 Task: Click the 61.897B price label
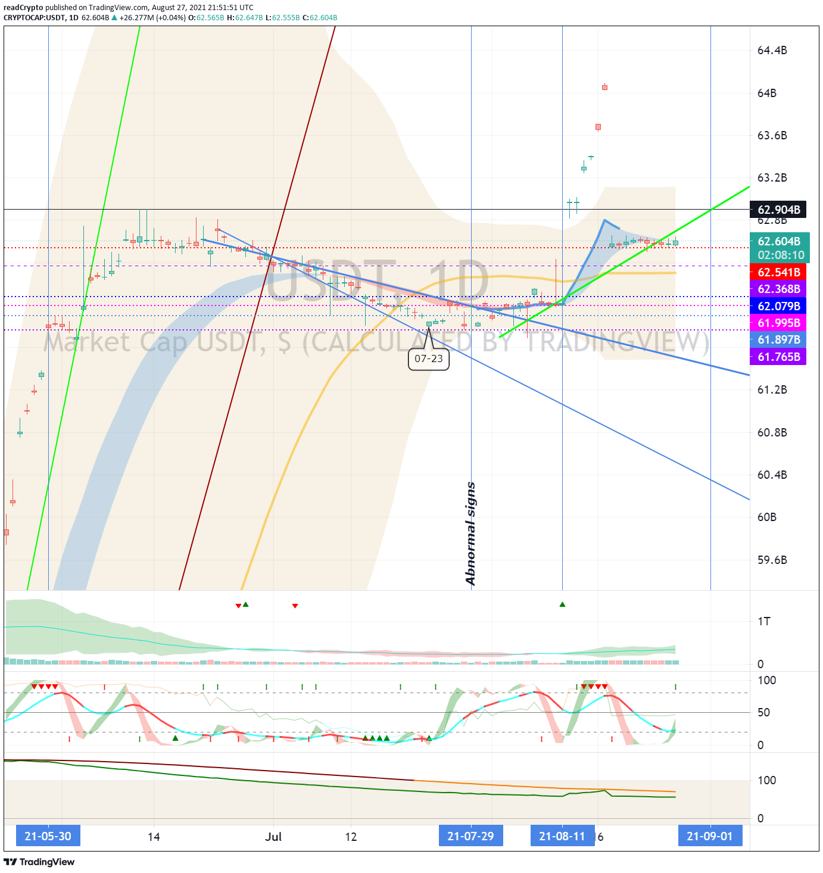(778, 339)
